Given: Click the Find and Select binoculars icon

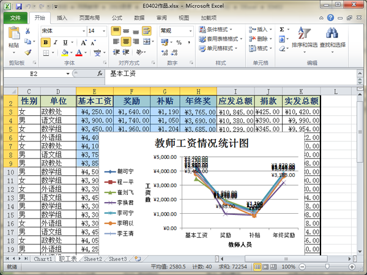Looking at the screenshot, I should (x=332, y=36).
